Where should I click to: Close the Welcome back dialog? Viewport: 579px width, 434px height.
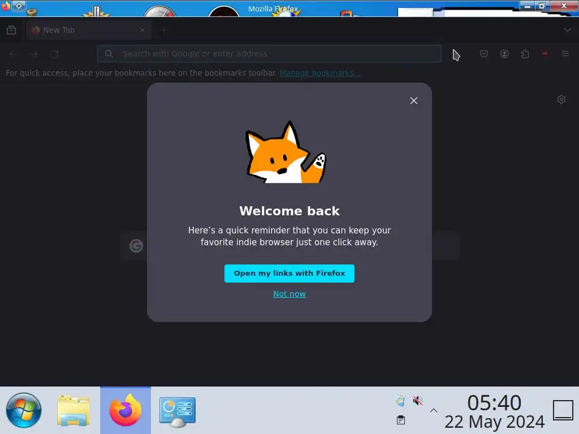[x=413, y=101]
